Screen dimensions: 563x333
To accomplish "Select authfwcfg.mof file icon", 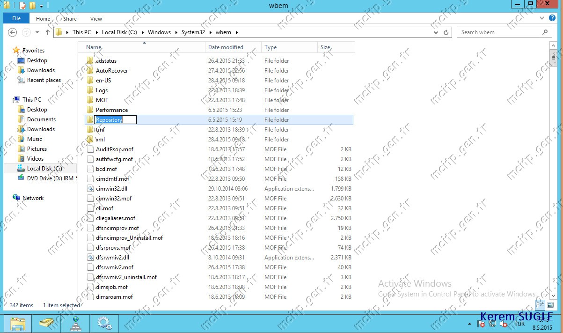I will tap(90, 159).
